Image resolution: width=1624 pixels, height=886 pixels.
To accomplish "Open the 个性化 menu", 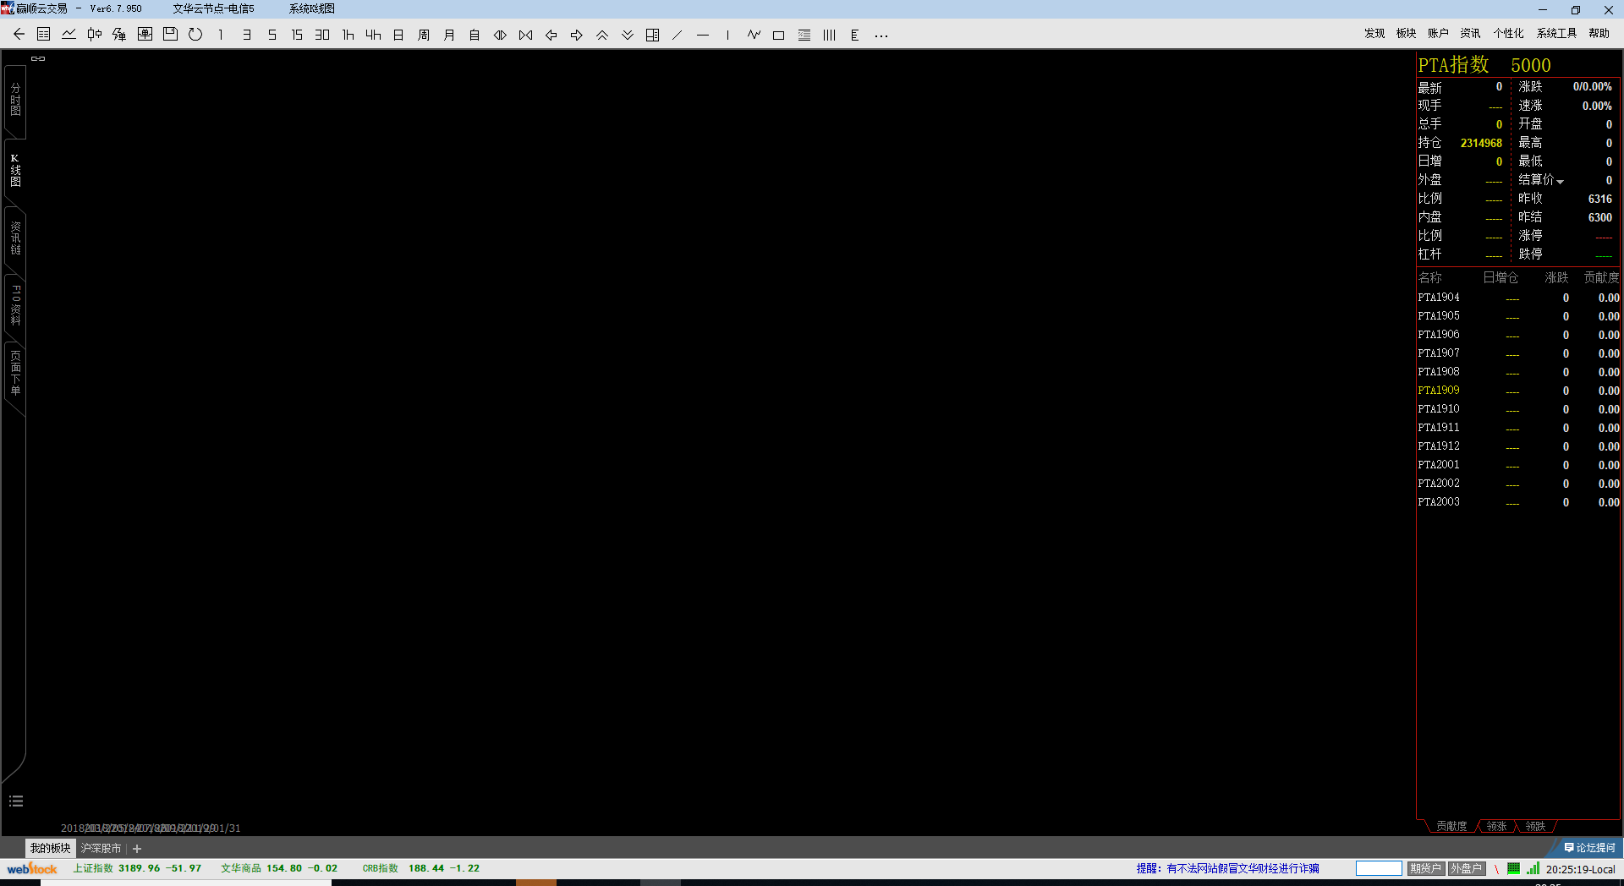I will [x=1508, y=33].
